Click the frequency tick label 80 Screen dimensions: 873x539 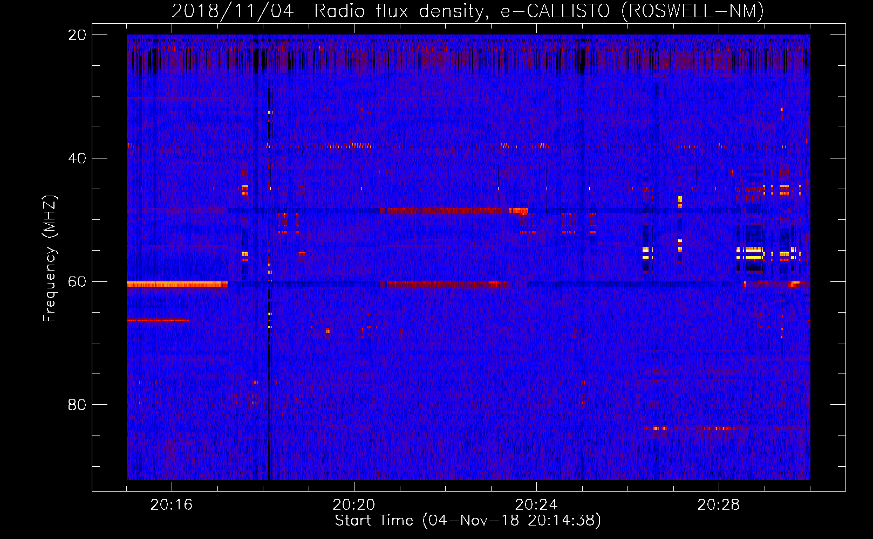pos(77,405)
